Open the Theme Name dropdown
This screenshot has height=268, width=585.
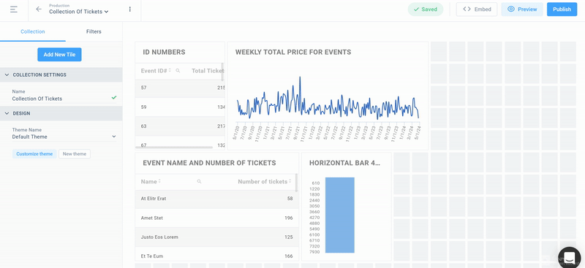(x=64, y=137)
